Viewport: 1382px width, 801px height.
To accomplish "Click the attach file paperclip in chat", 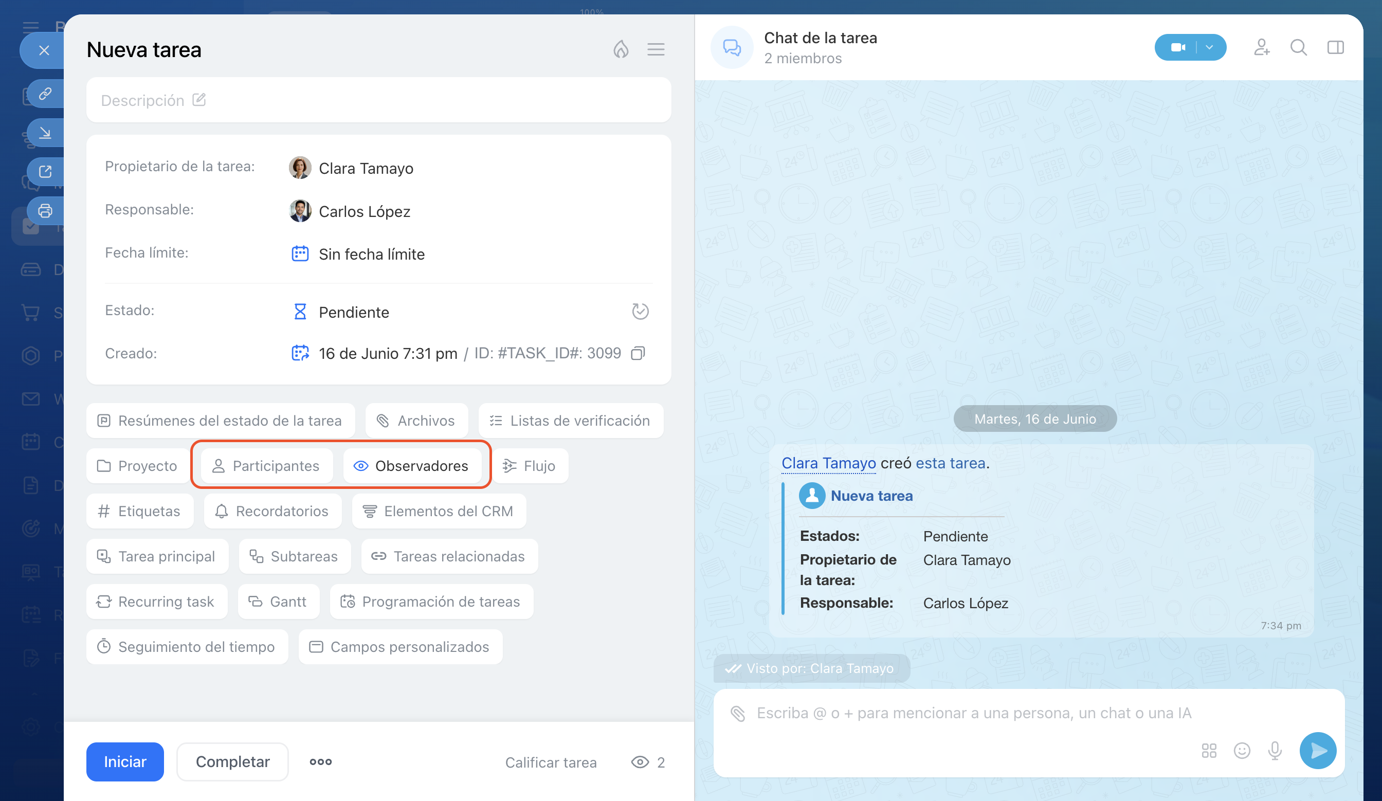I will pyautogui.click(x=738, y=713).
